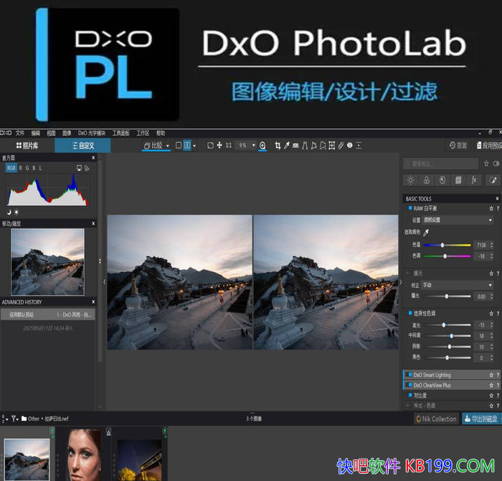The width and height of the screenshot is (502, 481).
Task: Select the woman portrait thumbnail in filmstrip
Action: point(84,454)
